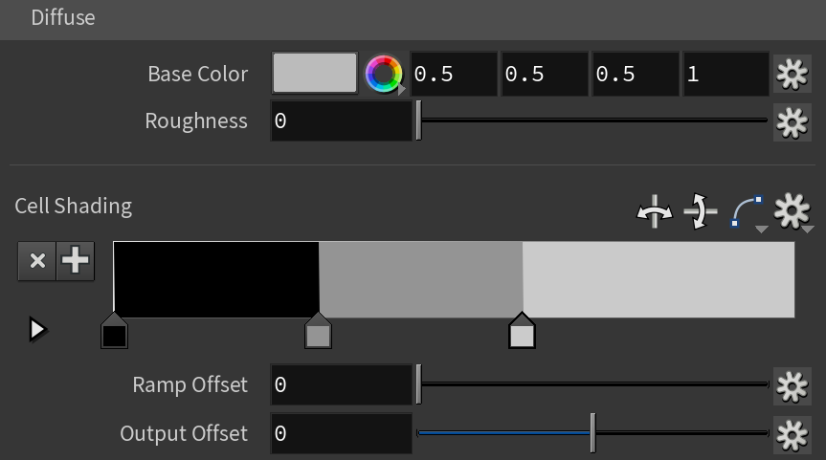Click the Base Color swatch
The width and height of the screenshot is (826, 460).
(x=315, y=73)
